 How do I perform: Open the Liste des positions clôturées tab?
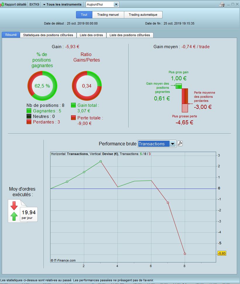[130, 35]
